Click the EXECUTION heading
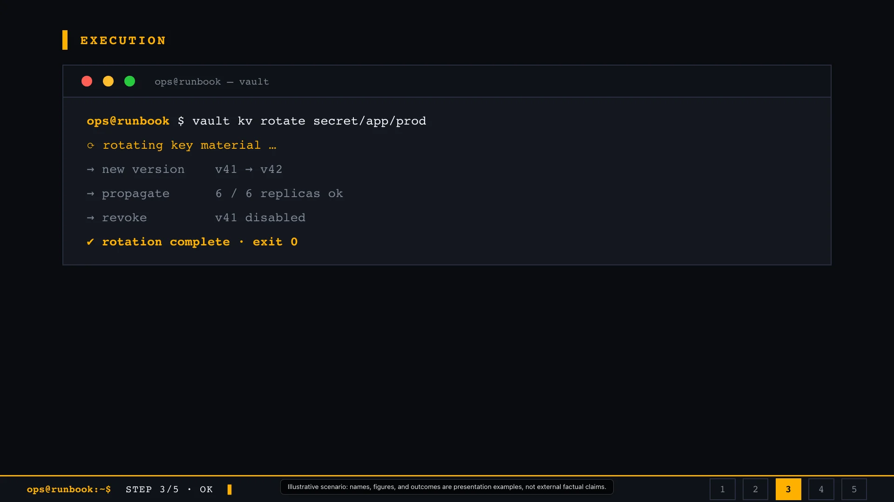Viewport: 894px width, 502px height. click(x=123, y=40)
